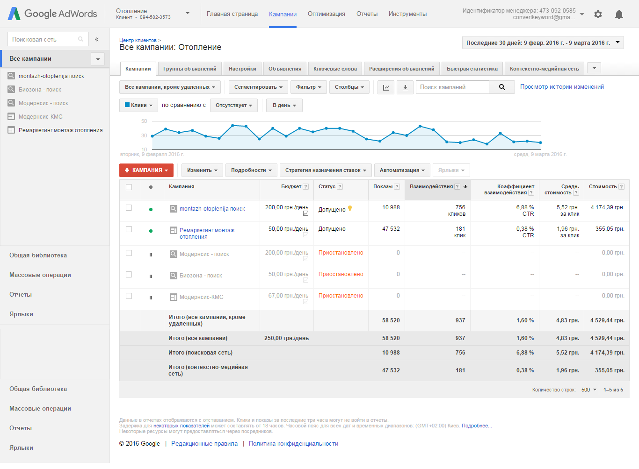Open the Клики metric dropdown
The height and width of the screenshot is (469, 639).
coord(139,105)
